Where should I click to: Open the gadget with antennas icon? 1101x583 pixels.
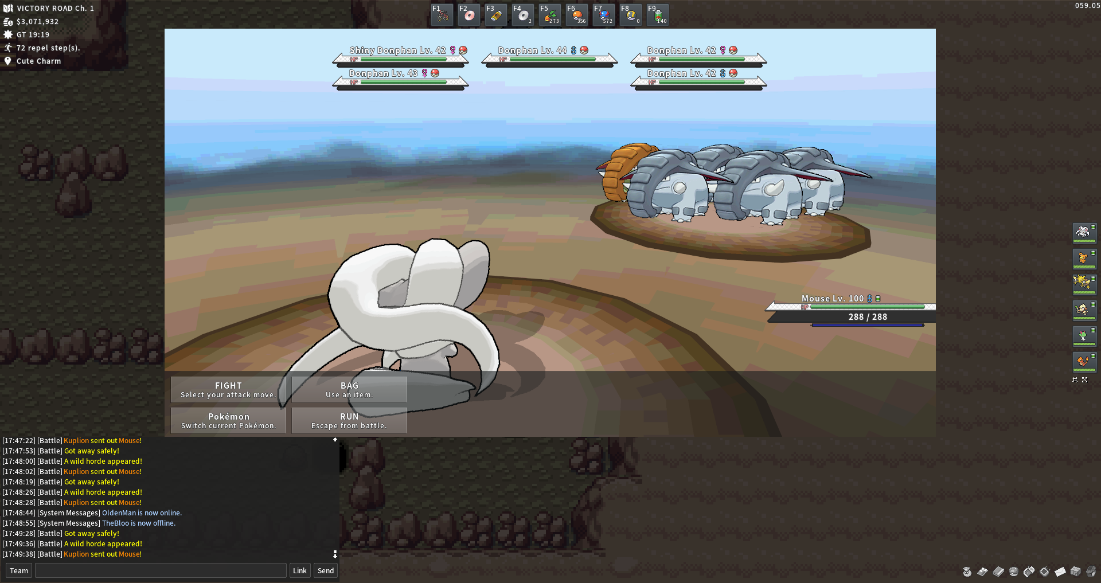pyautogui.click(x=1044, y=572)
